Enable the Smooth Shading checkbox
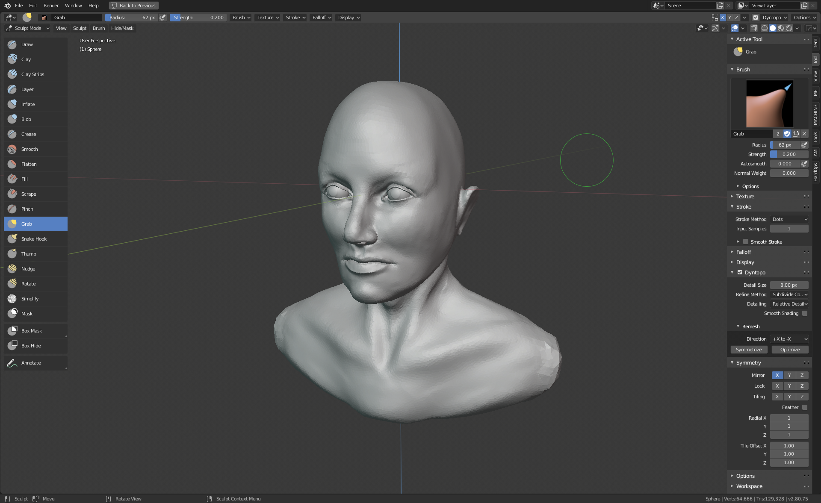 pos(805,313)
